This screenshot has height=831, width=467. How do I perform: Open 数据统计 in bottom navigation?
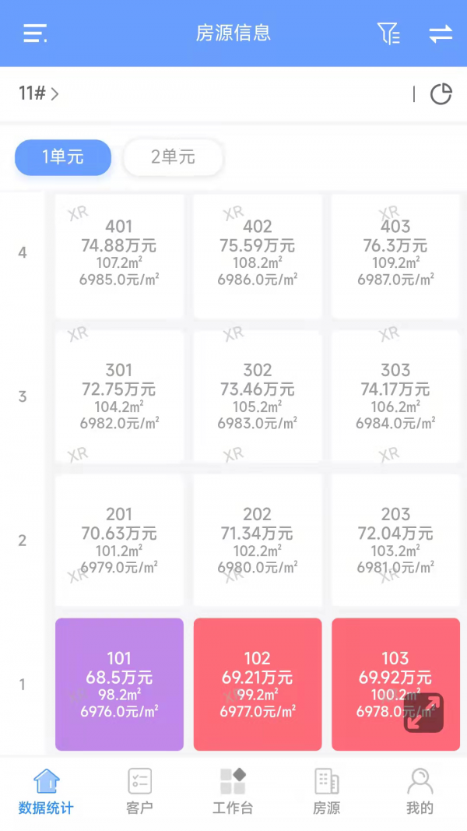click(x=46, y=791)
